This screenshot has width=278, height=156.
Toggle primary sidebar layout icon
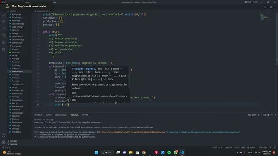point(246,2)
